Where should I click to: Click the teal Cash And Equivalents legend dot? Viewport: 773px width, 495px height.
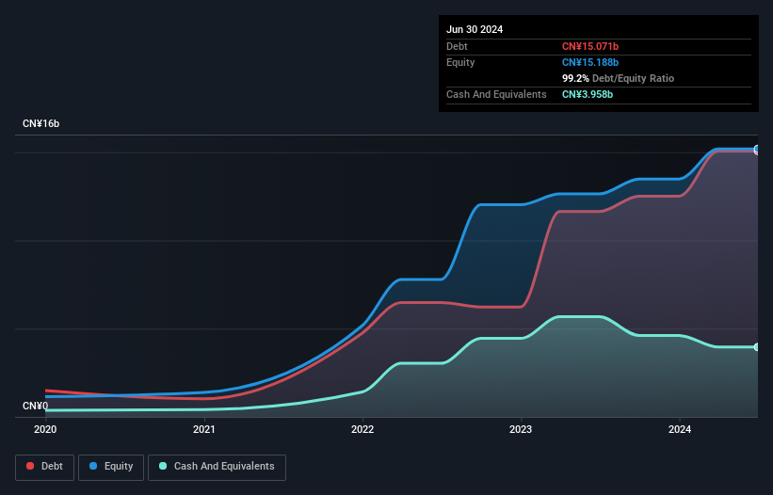point(163,466)
